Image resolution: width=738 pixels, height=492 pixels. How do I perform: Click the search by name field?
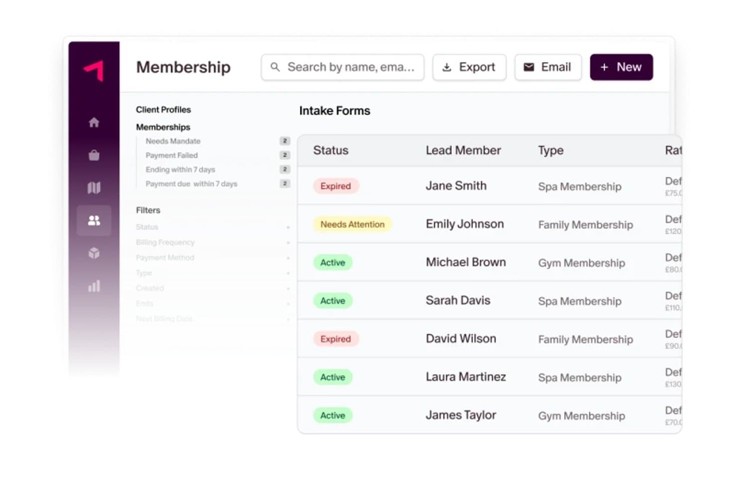click(x=343, y=67)
